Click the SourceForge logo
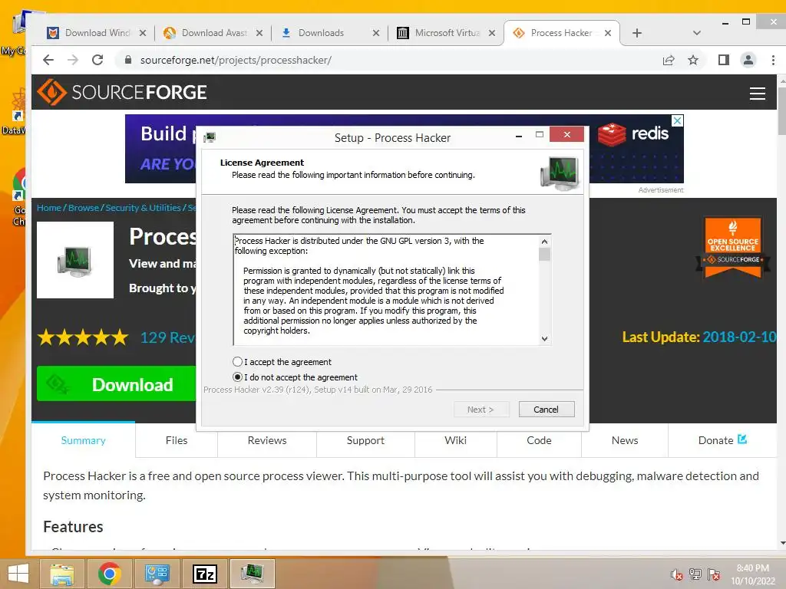The image size is (786, 589). [122, 92]
